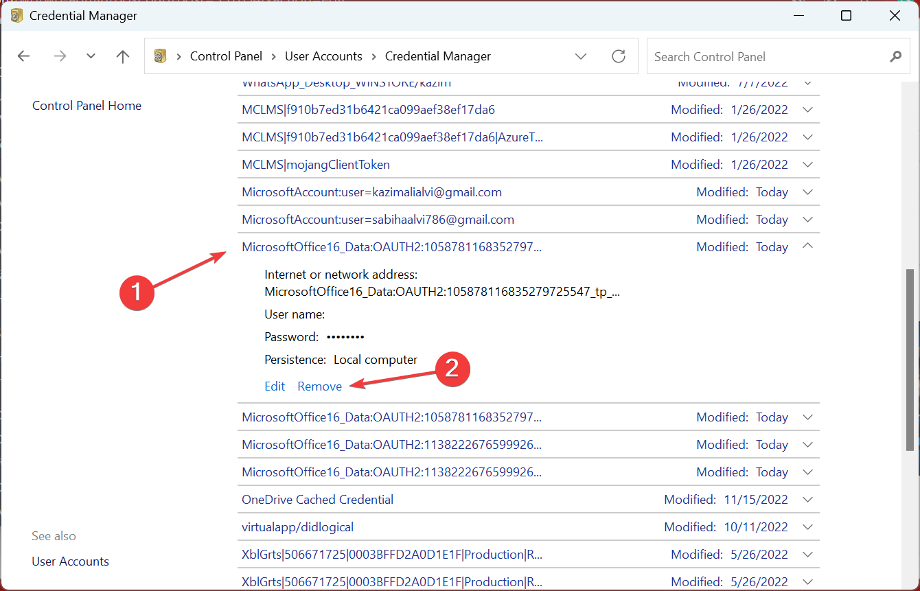Open User Accounts under See also

(x=70, y=561)
